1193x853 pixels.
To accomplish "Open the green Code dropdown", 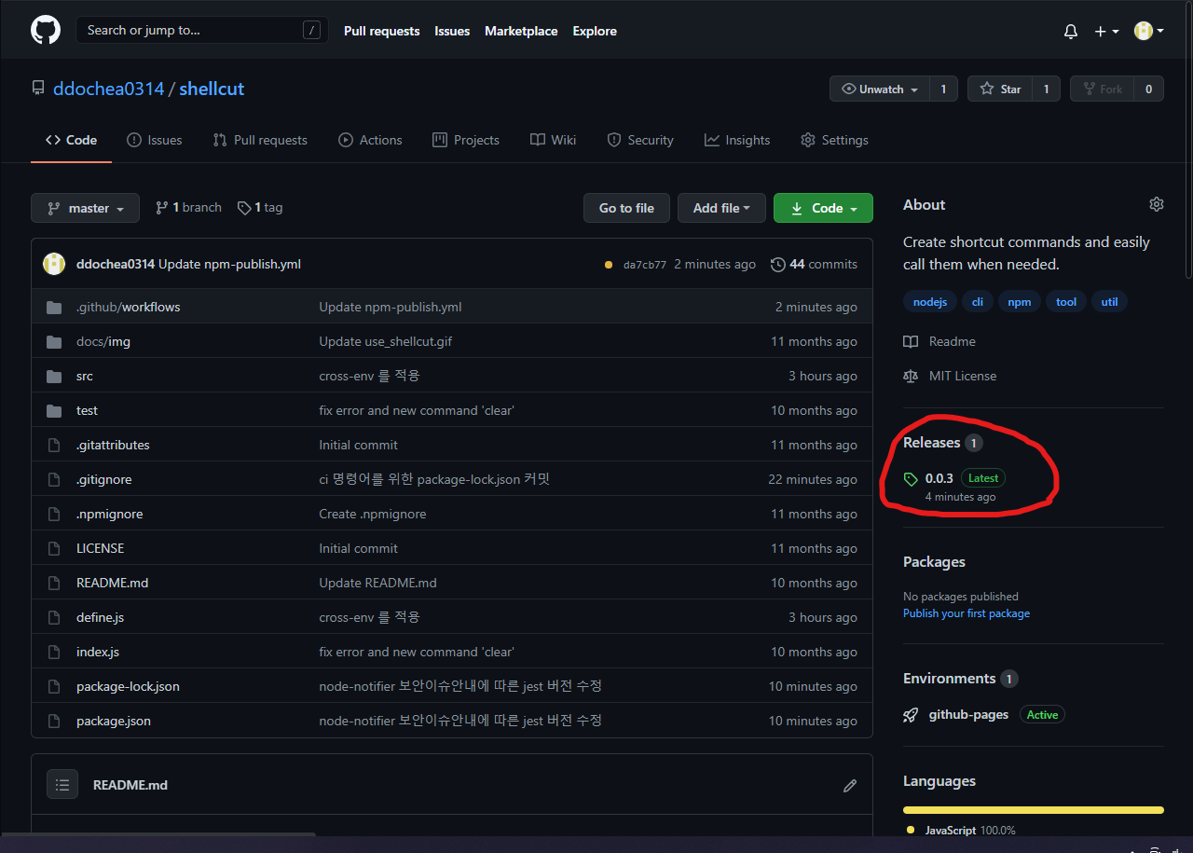I will [x=823, y=208].
